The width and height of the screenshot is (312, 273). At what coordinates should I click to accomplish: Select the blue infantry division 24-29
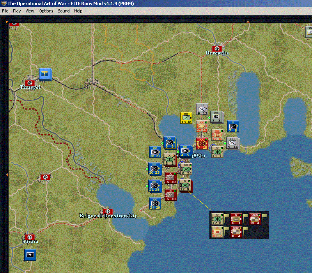(x=155, y=203)
